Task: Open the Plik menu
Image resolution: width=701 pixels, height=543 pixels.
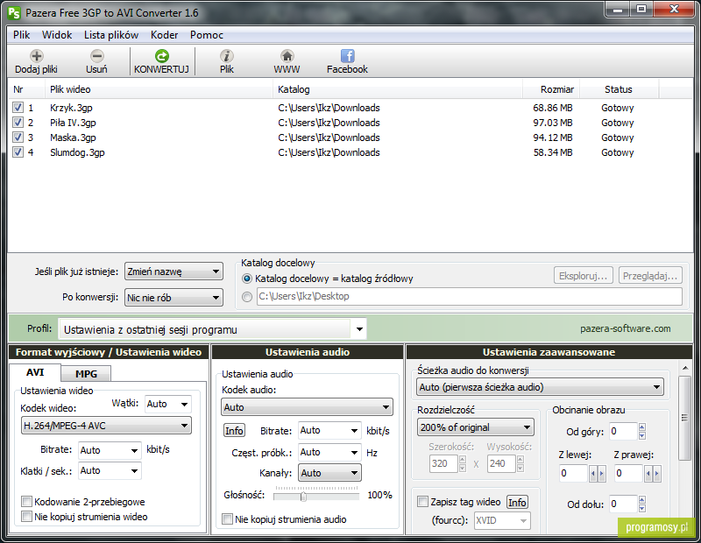Action: [21, 35]
